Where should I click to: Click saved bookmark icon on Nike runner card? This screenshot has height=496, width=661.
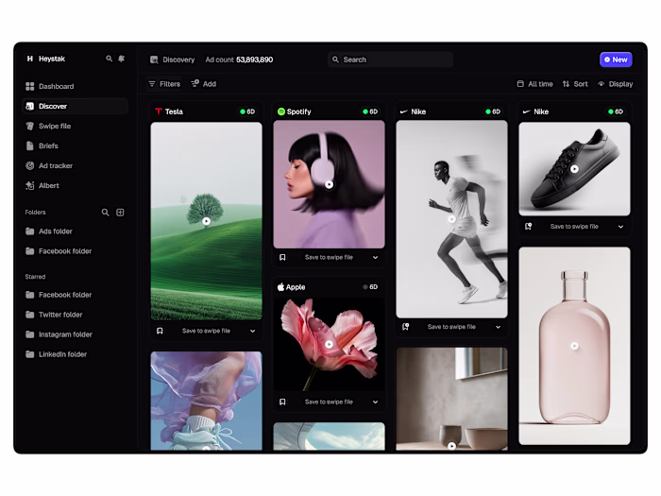pos(405,327)
